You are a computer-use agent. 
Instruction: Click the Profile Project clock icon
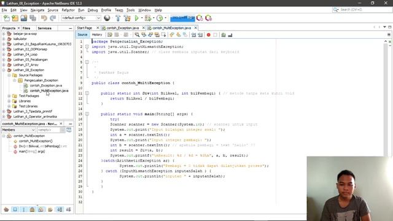(160, 18)
